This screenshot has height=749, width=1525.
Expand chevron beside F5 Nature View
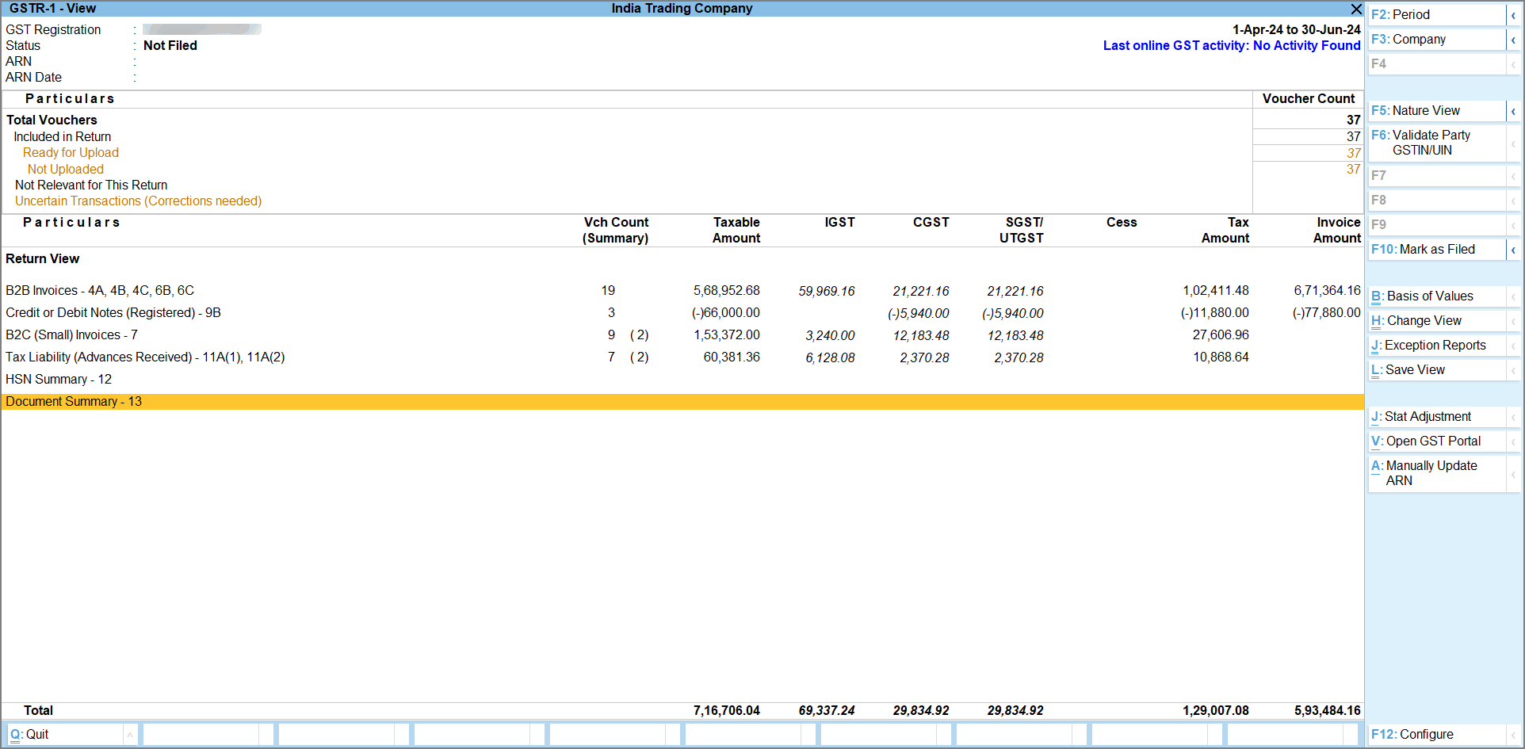(1515, 110)
